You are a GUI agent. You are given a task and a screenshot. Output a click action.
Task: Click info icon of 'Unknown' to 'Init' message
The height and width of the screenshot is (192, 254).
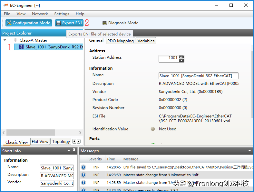pyautogui.click(x=83, y=175)
